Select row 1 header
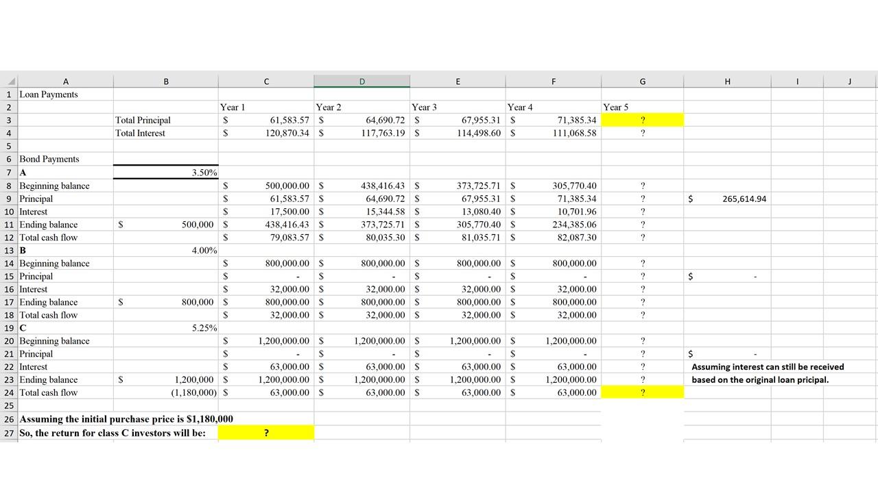 pyautogui.click(x=10, y=94)
